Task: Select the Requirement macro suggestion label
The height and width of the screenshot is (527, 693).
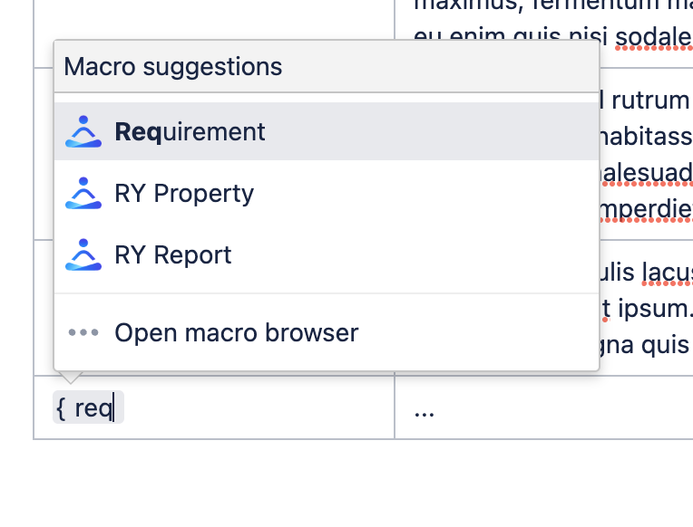Action: [x=190, y=132]
